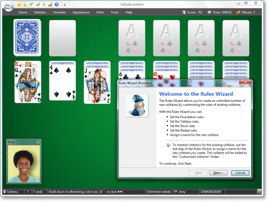Open the Favorites menu

(x=59, y=12)
